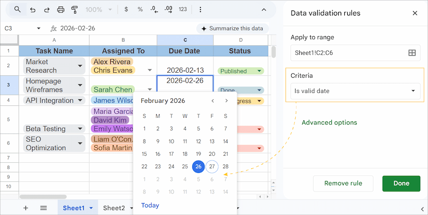Open the SEO Optimization task dropdown
Screen dimensions: 428x215
click(x=80, y=143)
